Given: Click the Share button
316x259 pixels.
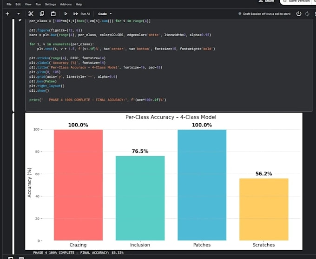Looking at the screenshot, I should pos(266,1).
